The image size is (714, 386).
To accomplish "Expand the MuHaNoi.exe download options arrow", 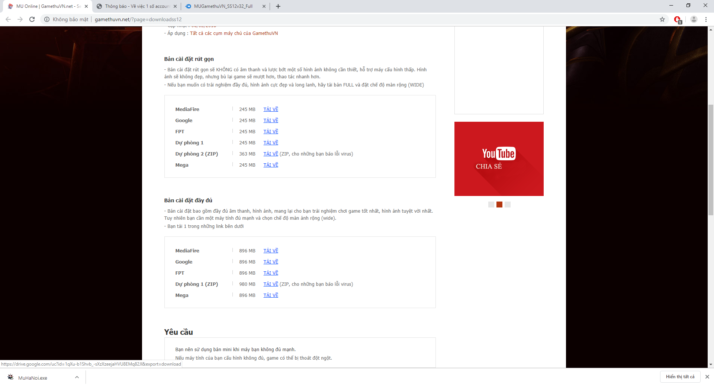I will click(x=77, y=377).
